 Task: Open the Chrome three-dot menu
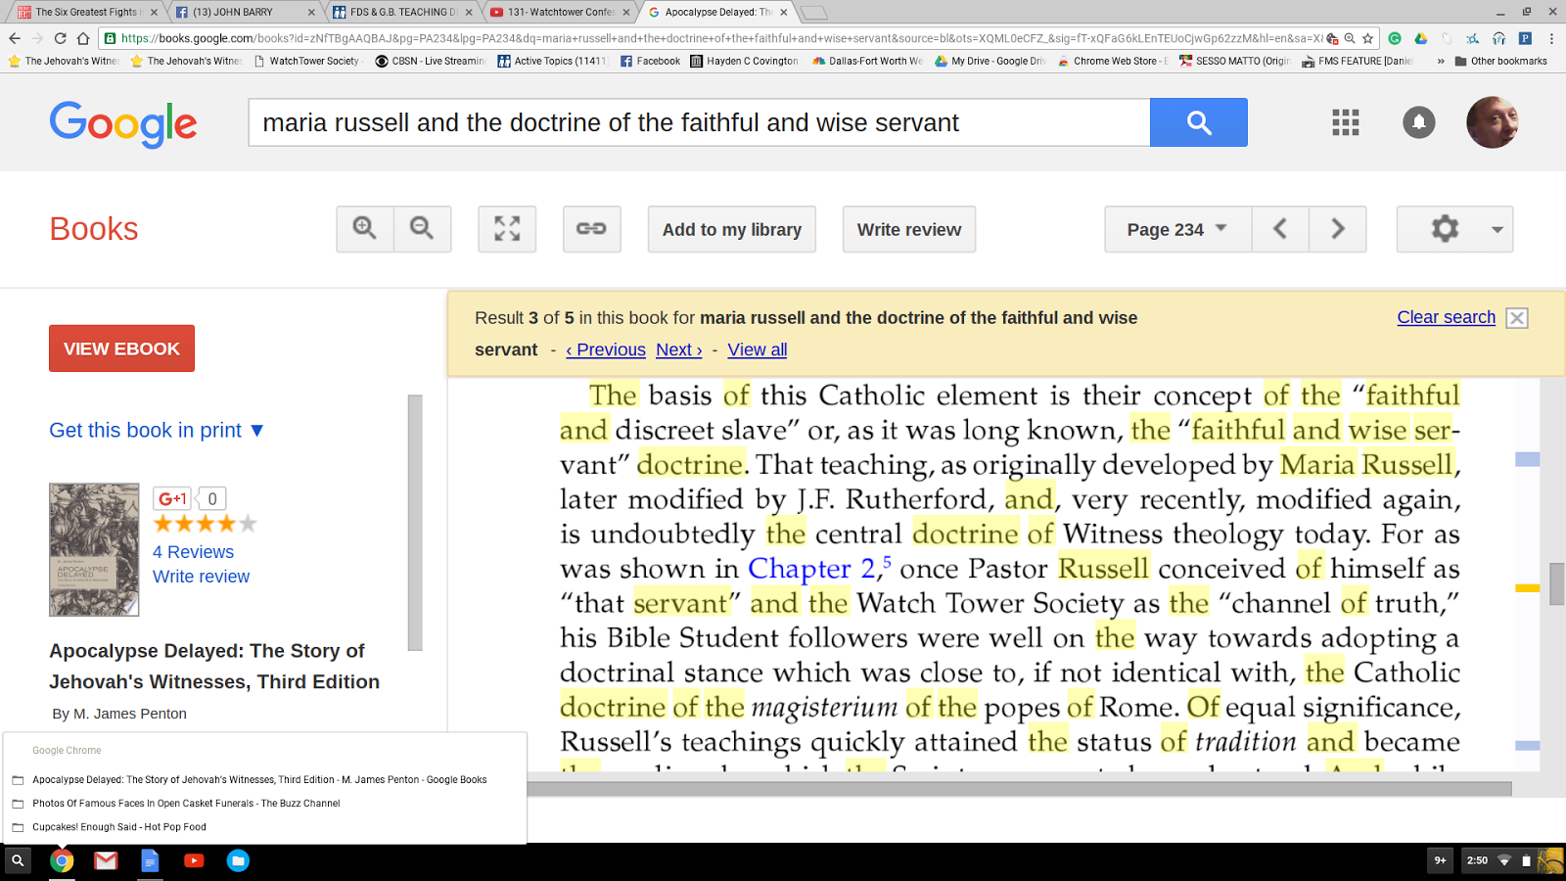coord(1551,38)
